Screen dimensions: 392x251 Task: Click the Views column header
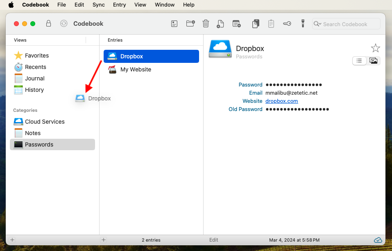point(20,40)
